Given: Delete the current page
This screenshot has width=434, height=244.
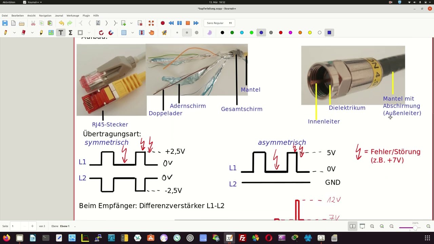Looking at the screenshot, I should [140, 23].
